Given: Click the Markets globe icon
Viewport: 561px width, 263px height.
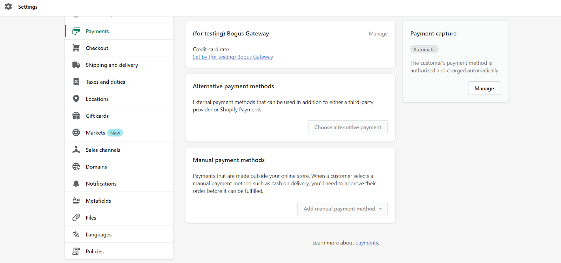Looking at the screenshot, I should coord(76,133).
